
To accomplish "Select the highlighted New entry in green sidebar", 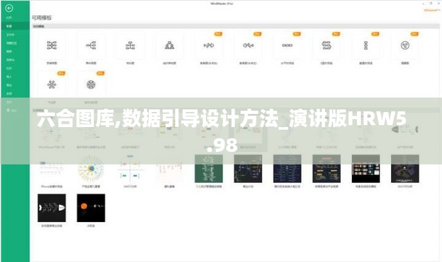I will click(15, 26).
